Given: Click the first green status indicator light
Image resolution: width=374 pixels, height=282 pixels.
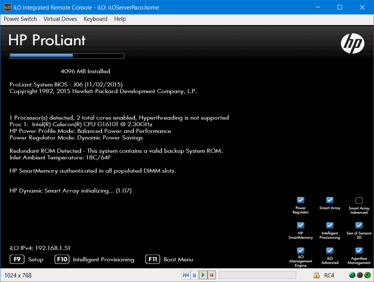Looking at the screenshot, I should click(352, 275).
